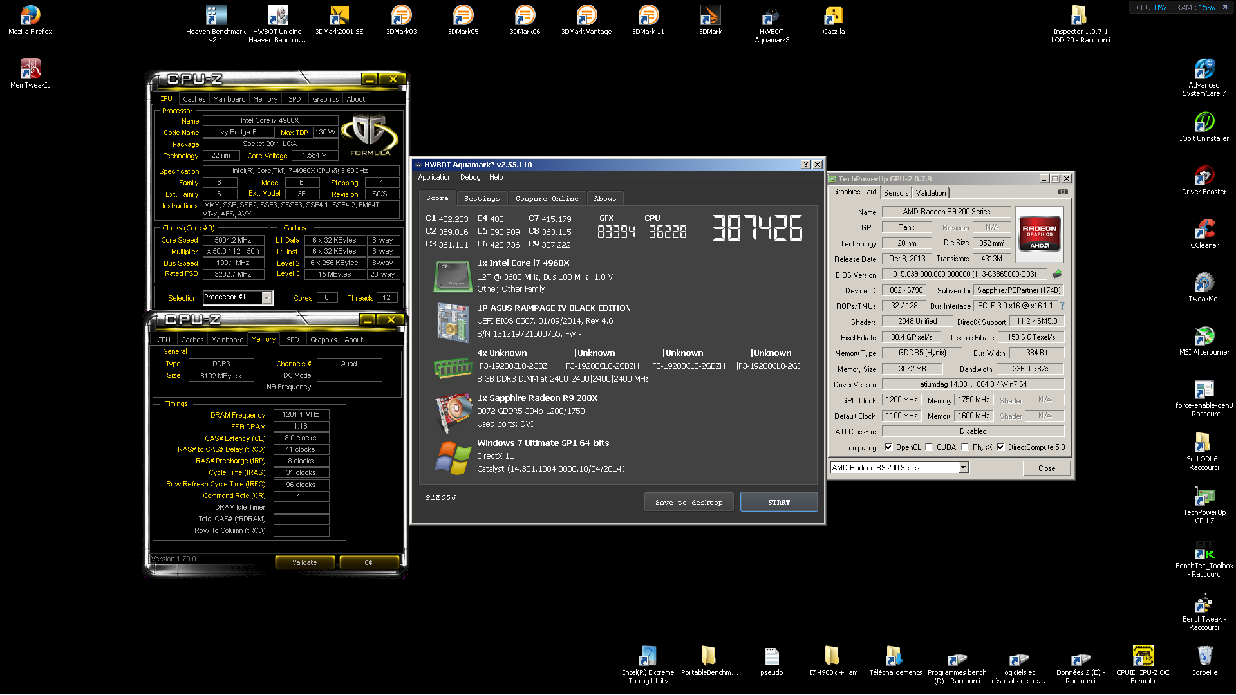Viewport: 1236px width, 695px height.
Task: Open SPD tab in top CPU-Z window
Action: 295,99
